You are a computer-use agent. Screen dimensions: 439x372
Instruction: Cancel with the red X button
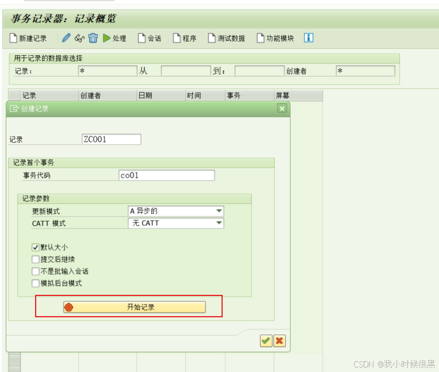point(280,341)
